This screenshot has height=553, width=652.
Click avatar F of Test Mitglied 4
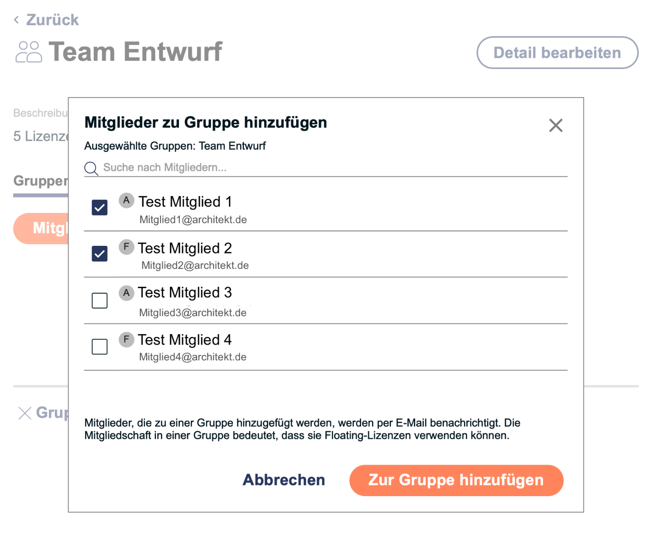click(x=127, y=339)
